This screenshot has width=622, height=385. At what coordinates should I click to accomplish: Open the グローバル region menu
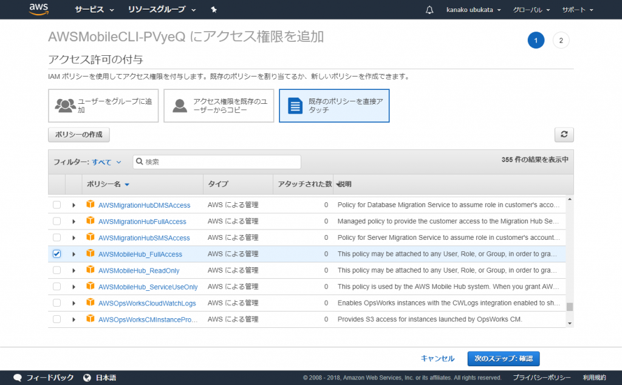pyautogui.click(x=531, y=10)
